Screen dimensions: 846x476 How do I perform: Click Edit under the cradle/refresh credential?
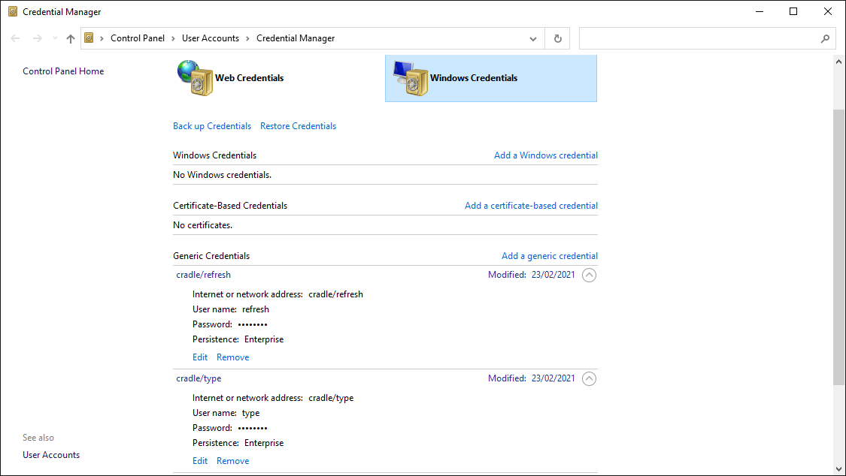(200, 357)
